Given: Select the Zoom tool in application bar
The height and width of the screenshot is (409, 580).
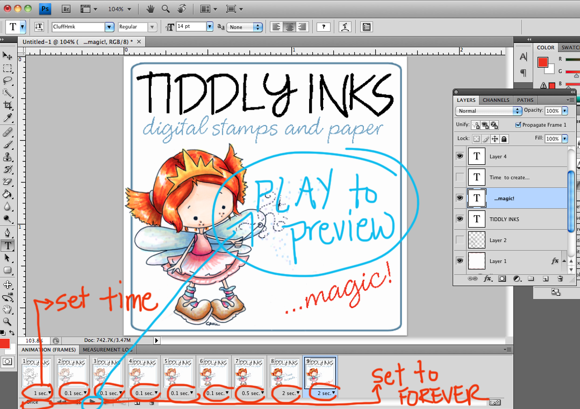Looking at the screenshot, I should pyautogui.click(x=166, y=9).
